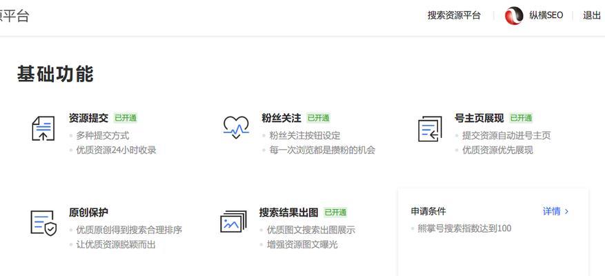The width and height of the screenshot is (605, 276).
Task: Open the 资源提交 feature title
Action: pyautogui.click(x=89, y=118)
